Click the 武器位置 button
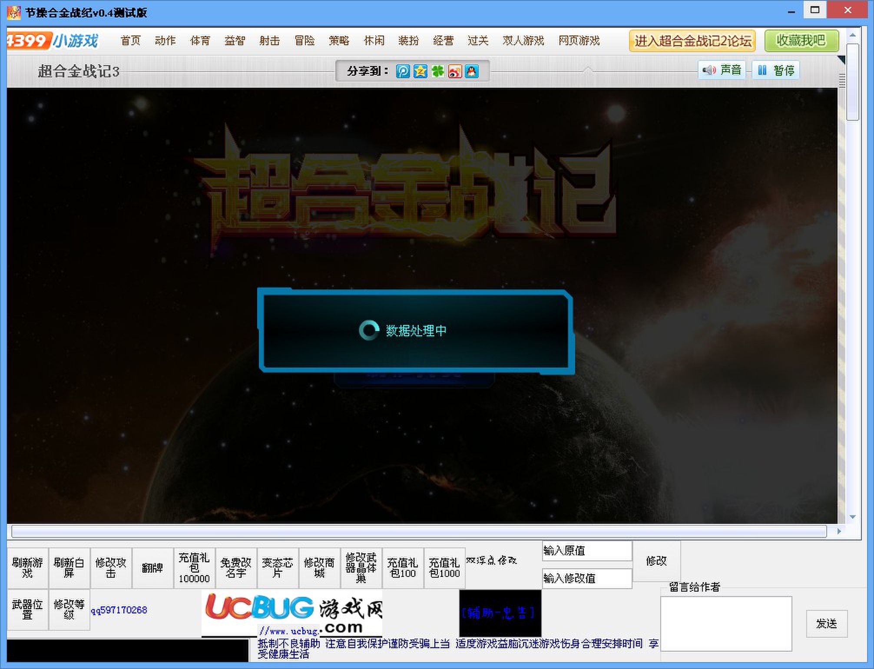The image size is (874, 669). click(27, 609)
